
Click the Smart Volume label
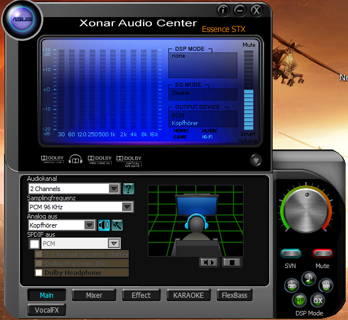tap(248, 137)
